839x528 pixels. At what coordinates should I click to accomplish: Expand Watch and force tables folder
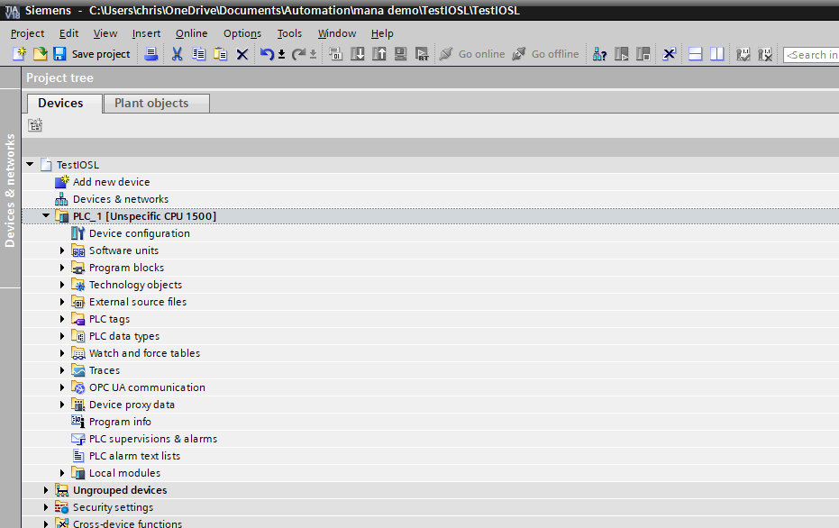[x=62, y=353]
